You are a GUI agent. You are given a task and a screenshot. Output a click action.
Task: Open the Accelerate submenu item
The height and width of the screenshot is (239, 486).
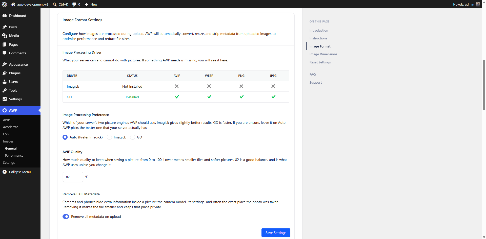pos(11,127)
